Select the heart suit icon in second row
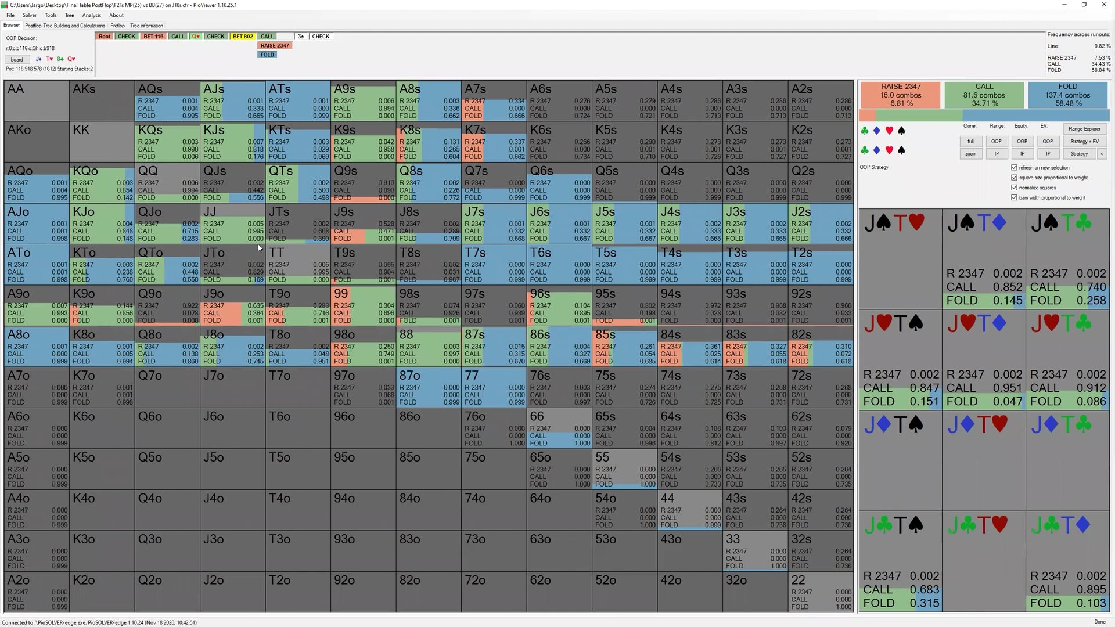This screenshot has height=627, width=1115. click(889, 150)
